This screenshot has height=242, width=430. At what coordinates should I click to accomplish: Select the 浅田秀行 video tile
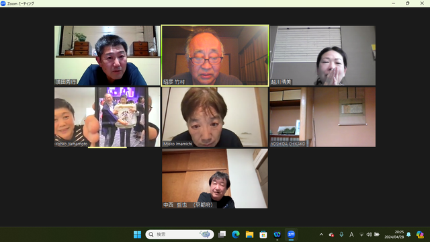tap(107, 55)
